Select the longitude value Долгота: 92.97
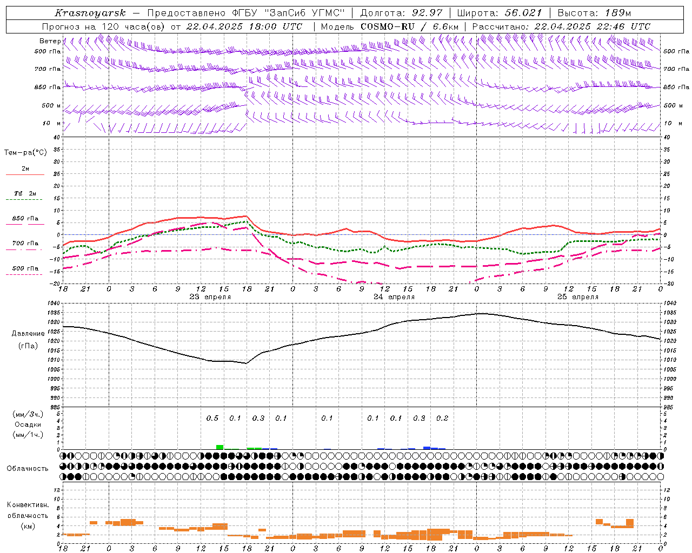 401,13
